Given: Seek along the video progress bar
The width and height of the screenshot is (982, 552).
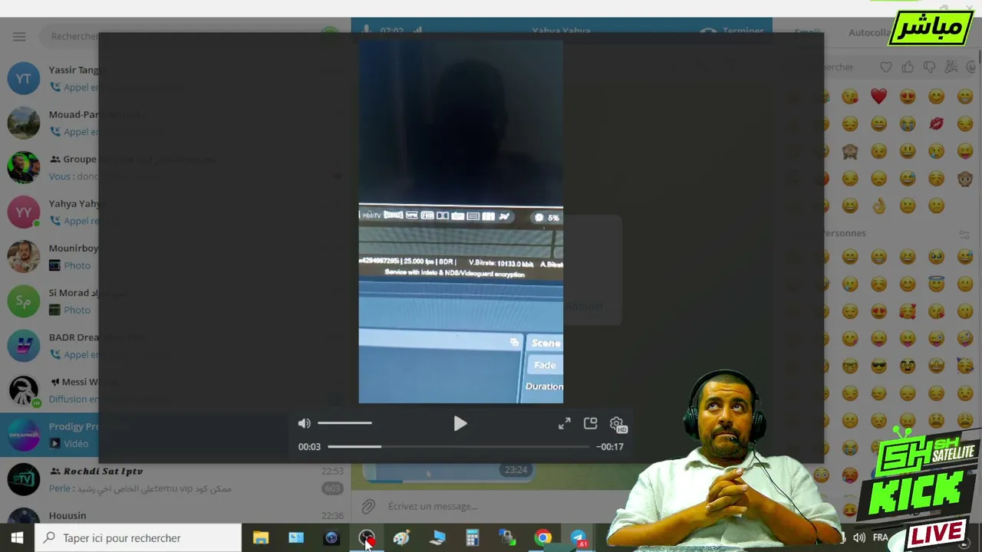Looking at the screenshot, I should (x=458, y=446).
